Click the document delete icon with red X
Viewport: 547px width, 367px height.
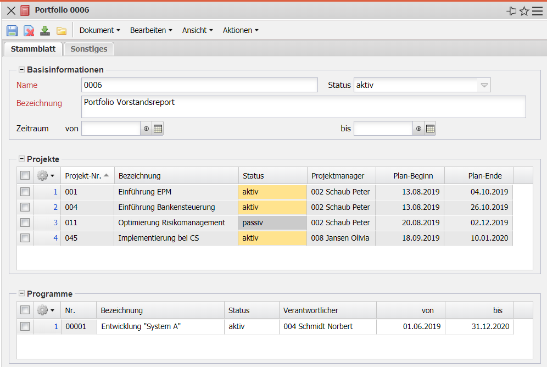point(29,31)
